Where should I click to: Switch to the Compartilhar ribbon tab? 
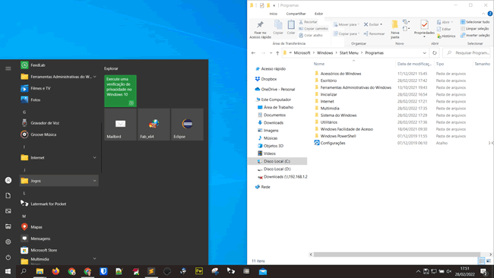(x=296, y=14)
